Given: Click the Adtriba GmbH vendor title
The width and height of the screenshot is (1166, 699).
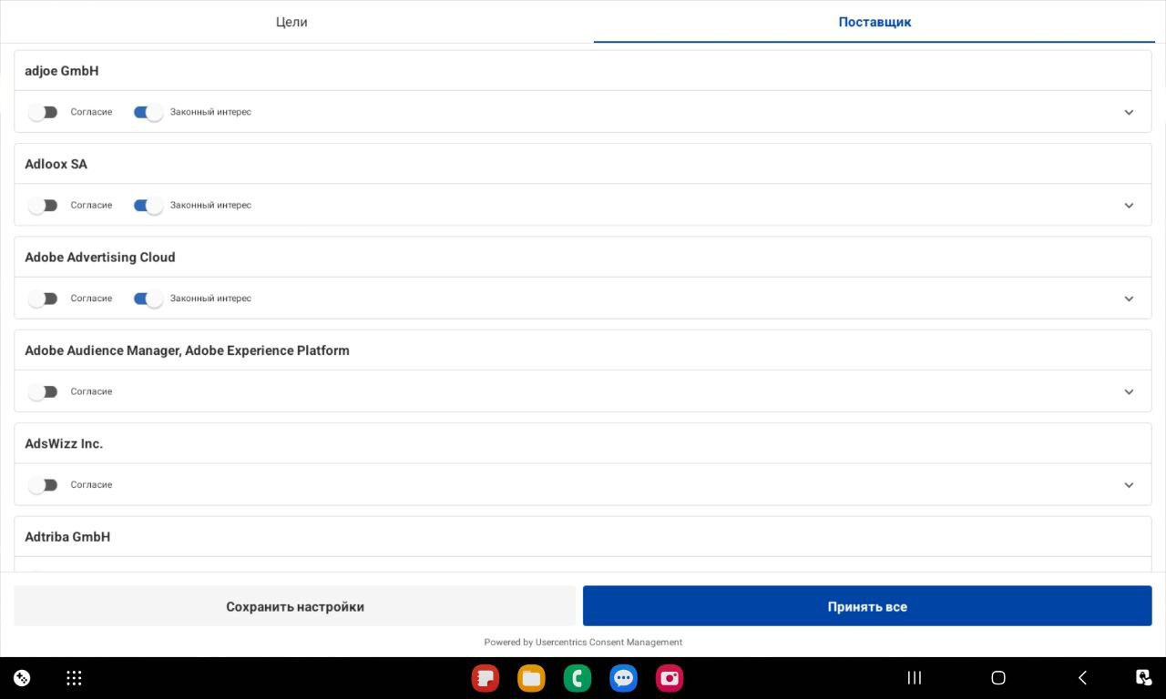Looking at the screenshot, I should 67,537.
